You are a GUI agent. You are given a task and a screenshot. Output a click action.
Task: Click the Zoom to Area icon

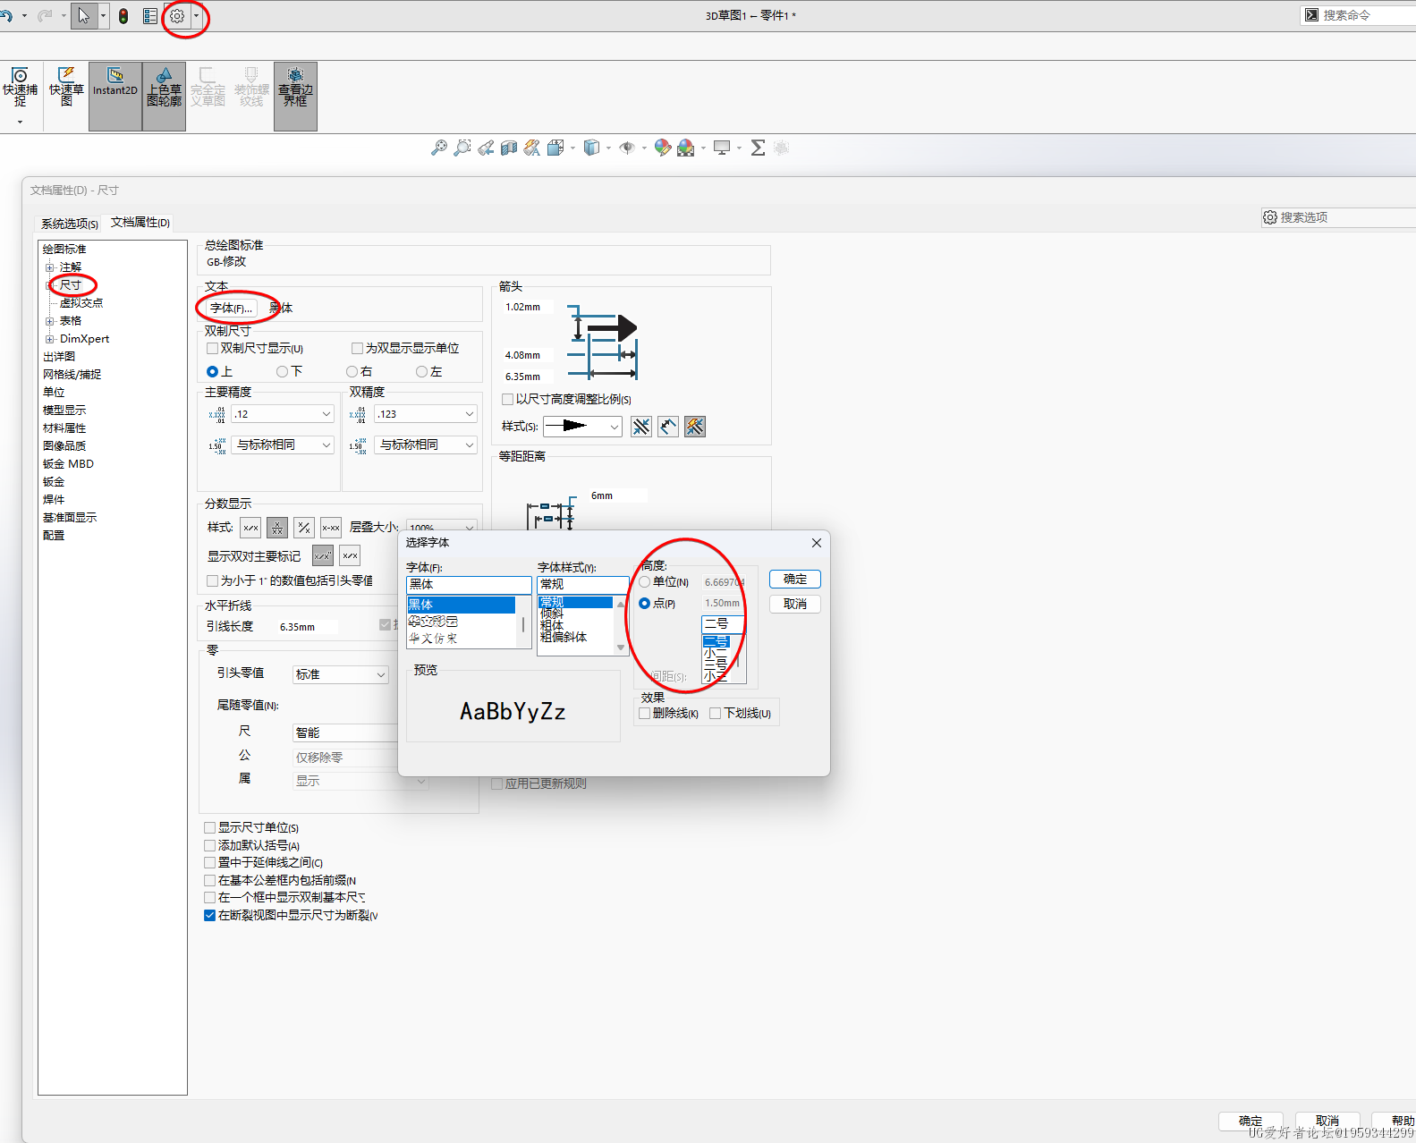462,148
